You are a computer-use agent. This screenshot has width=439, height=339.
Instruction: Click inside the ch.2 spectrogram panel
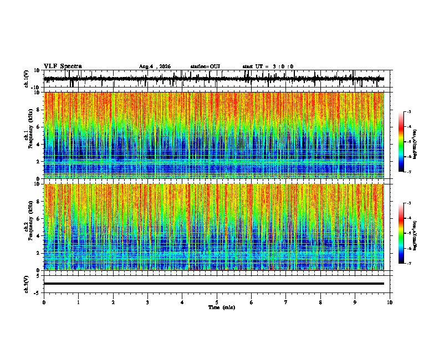(214, 227)
